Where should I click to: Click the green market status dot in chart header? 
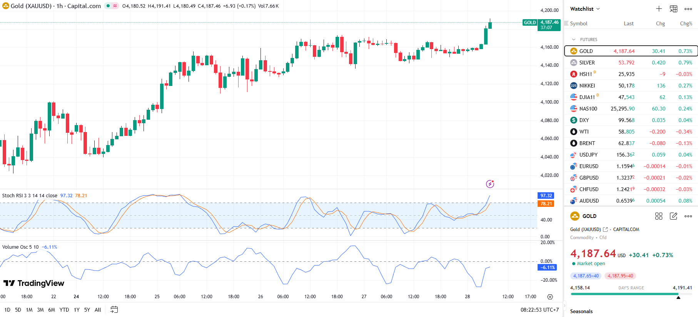pyautogui.click(x=108, y=6)
